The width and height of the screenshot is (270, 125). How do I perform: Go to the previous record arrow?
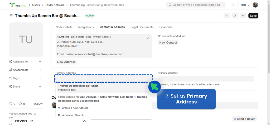(226, 16)
